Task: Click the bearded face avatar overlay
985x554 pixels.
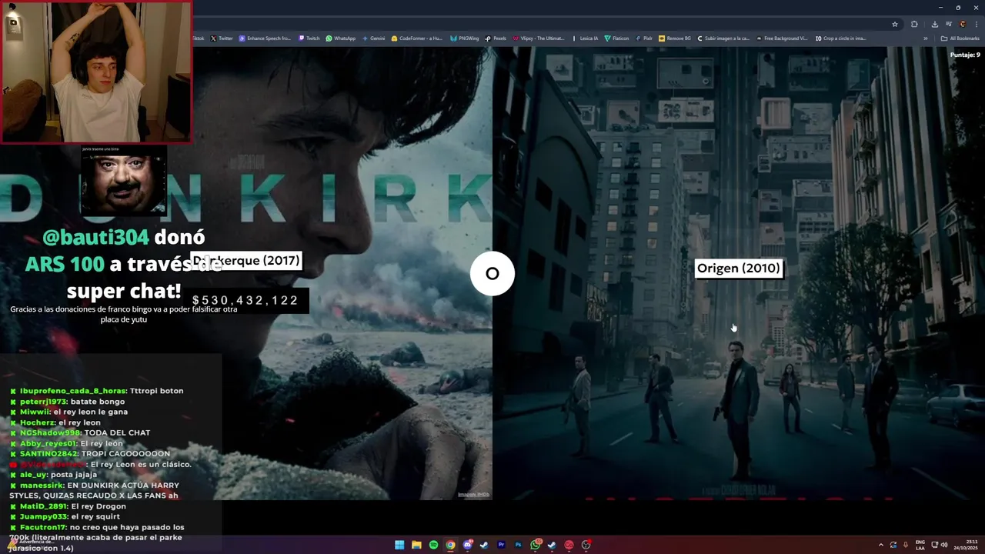Action: point(123,181)
